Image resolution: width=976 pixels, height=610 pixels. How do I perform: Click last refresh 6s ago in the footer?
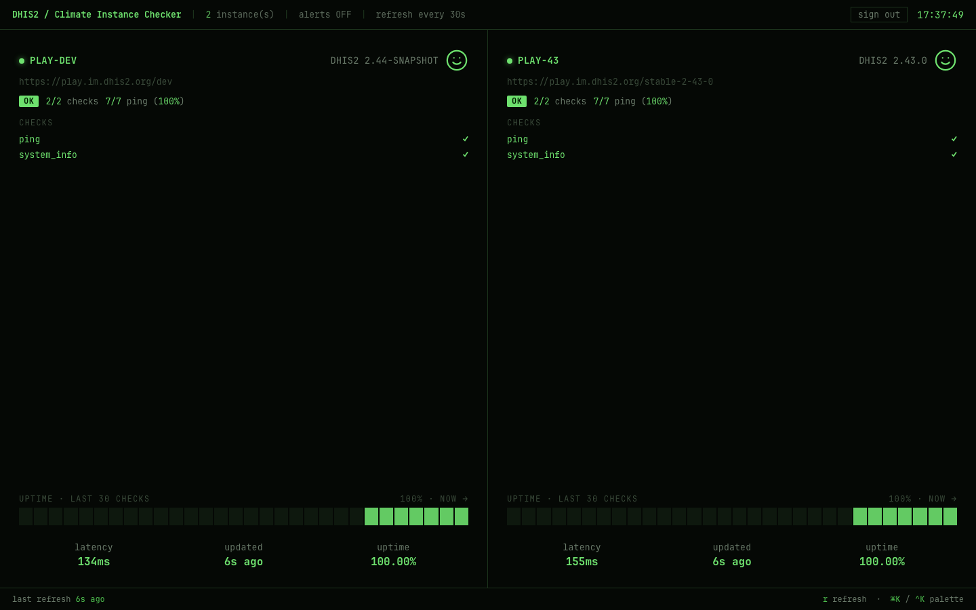click(58, 599)
